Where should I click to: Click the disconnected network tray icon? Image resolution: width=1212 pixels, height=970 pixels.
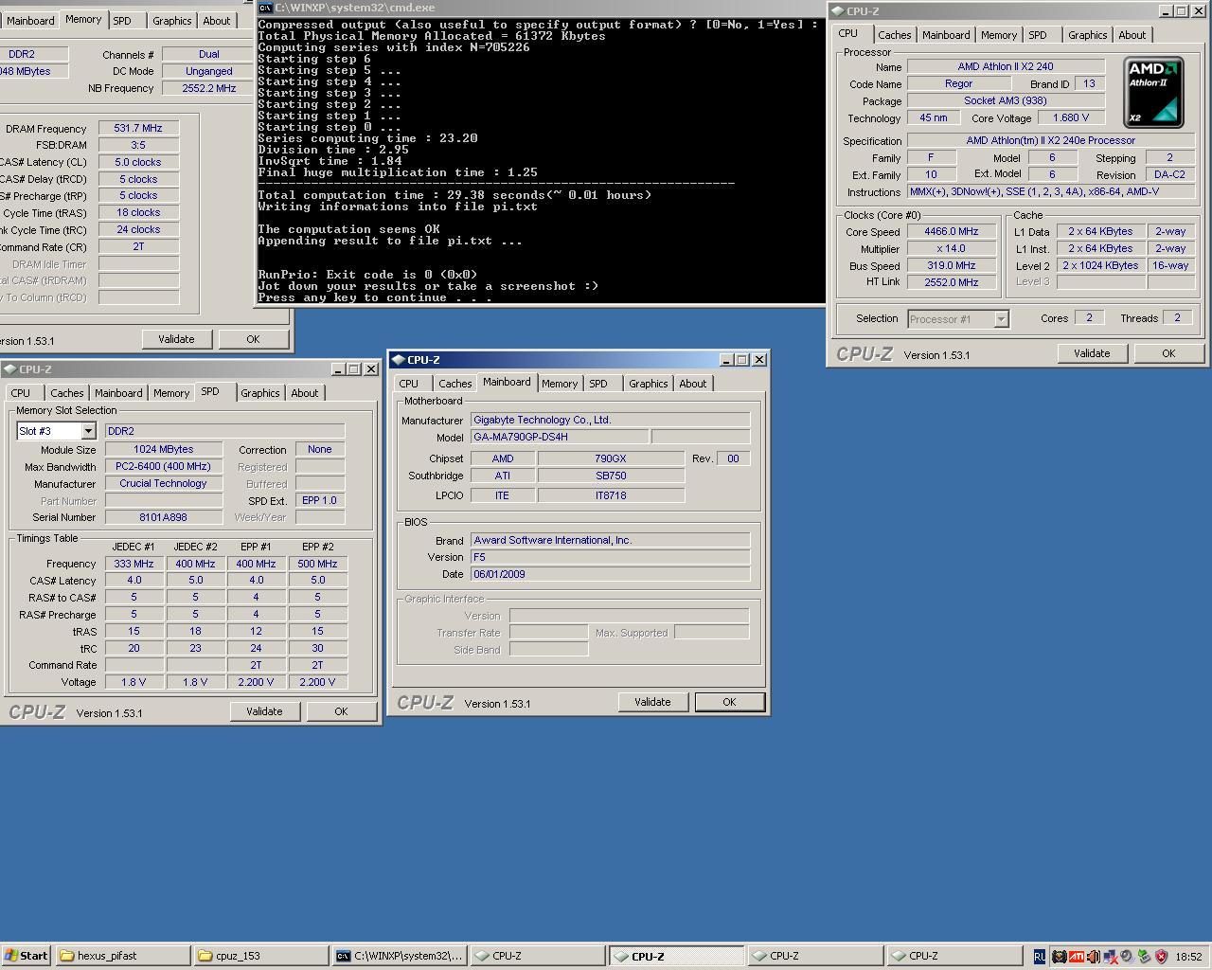[1111, 957]
